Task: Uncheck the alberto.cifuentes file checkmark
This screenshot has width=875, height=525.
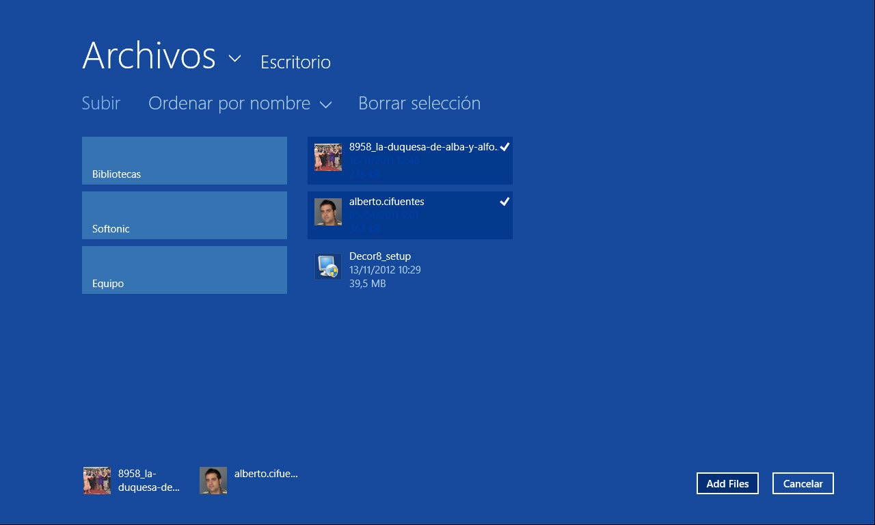Action: pyautogui.click(x=504, y=202)
